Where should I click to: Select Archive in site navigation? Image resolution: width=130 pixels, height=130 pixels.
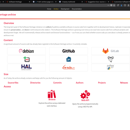pos(56,9)
